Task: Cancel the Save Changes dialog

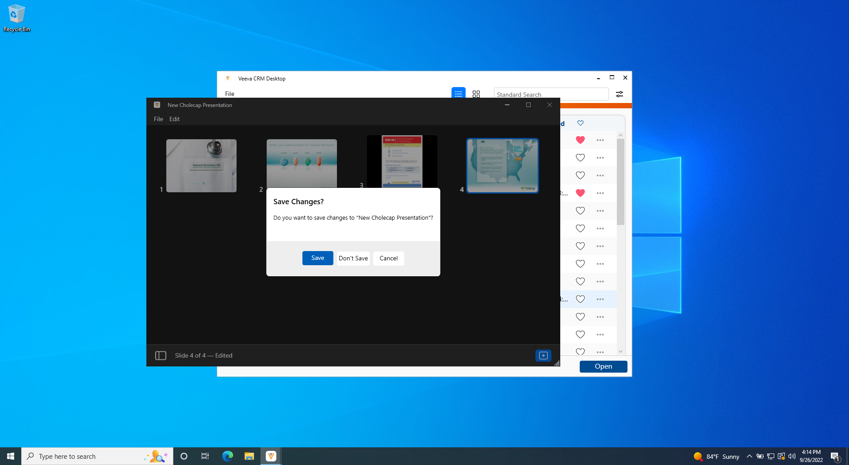Action: point(388,258)
